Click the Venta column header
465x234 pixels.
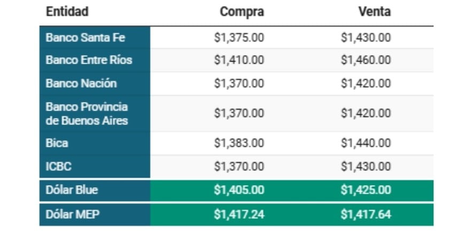click(x=374, y=12)
